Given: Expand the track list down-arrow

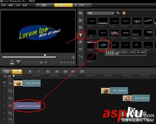Looking at the screenshot, I should click(4, 86).
